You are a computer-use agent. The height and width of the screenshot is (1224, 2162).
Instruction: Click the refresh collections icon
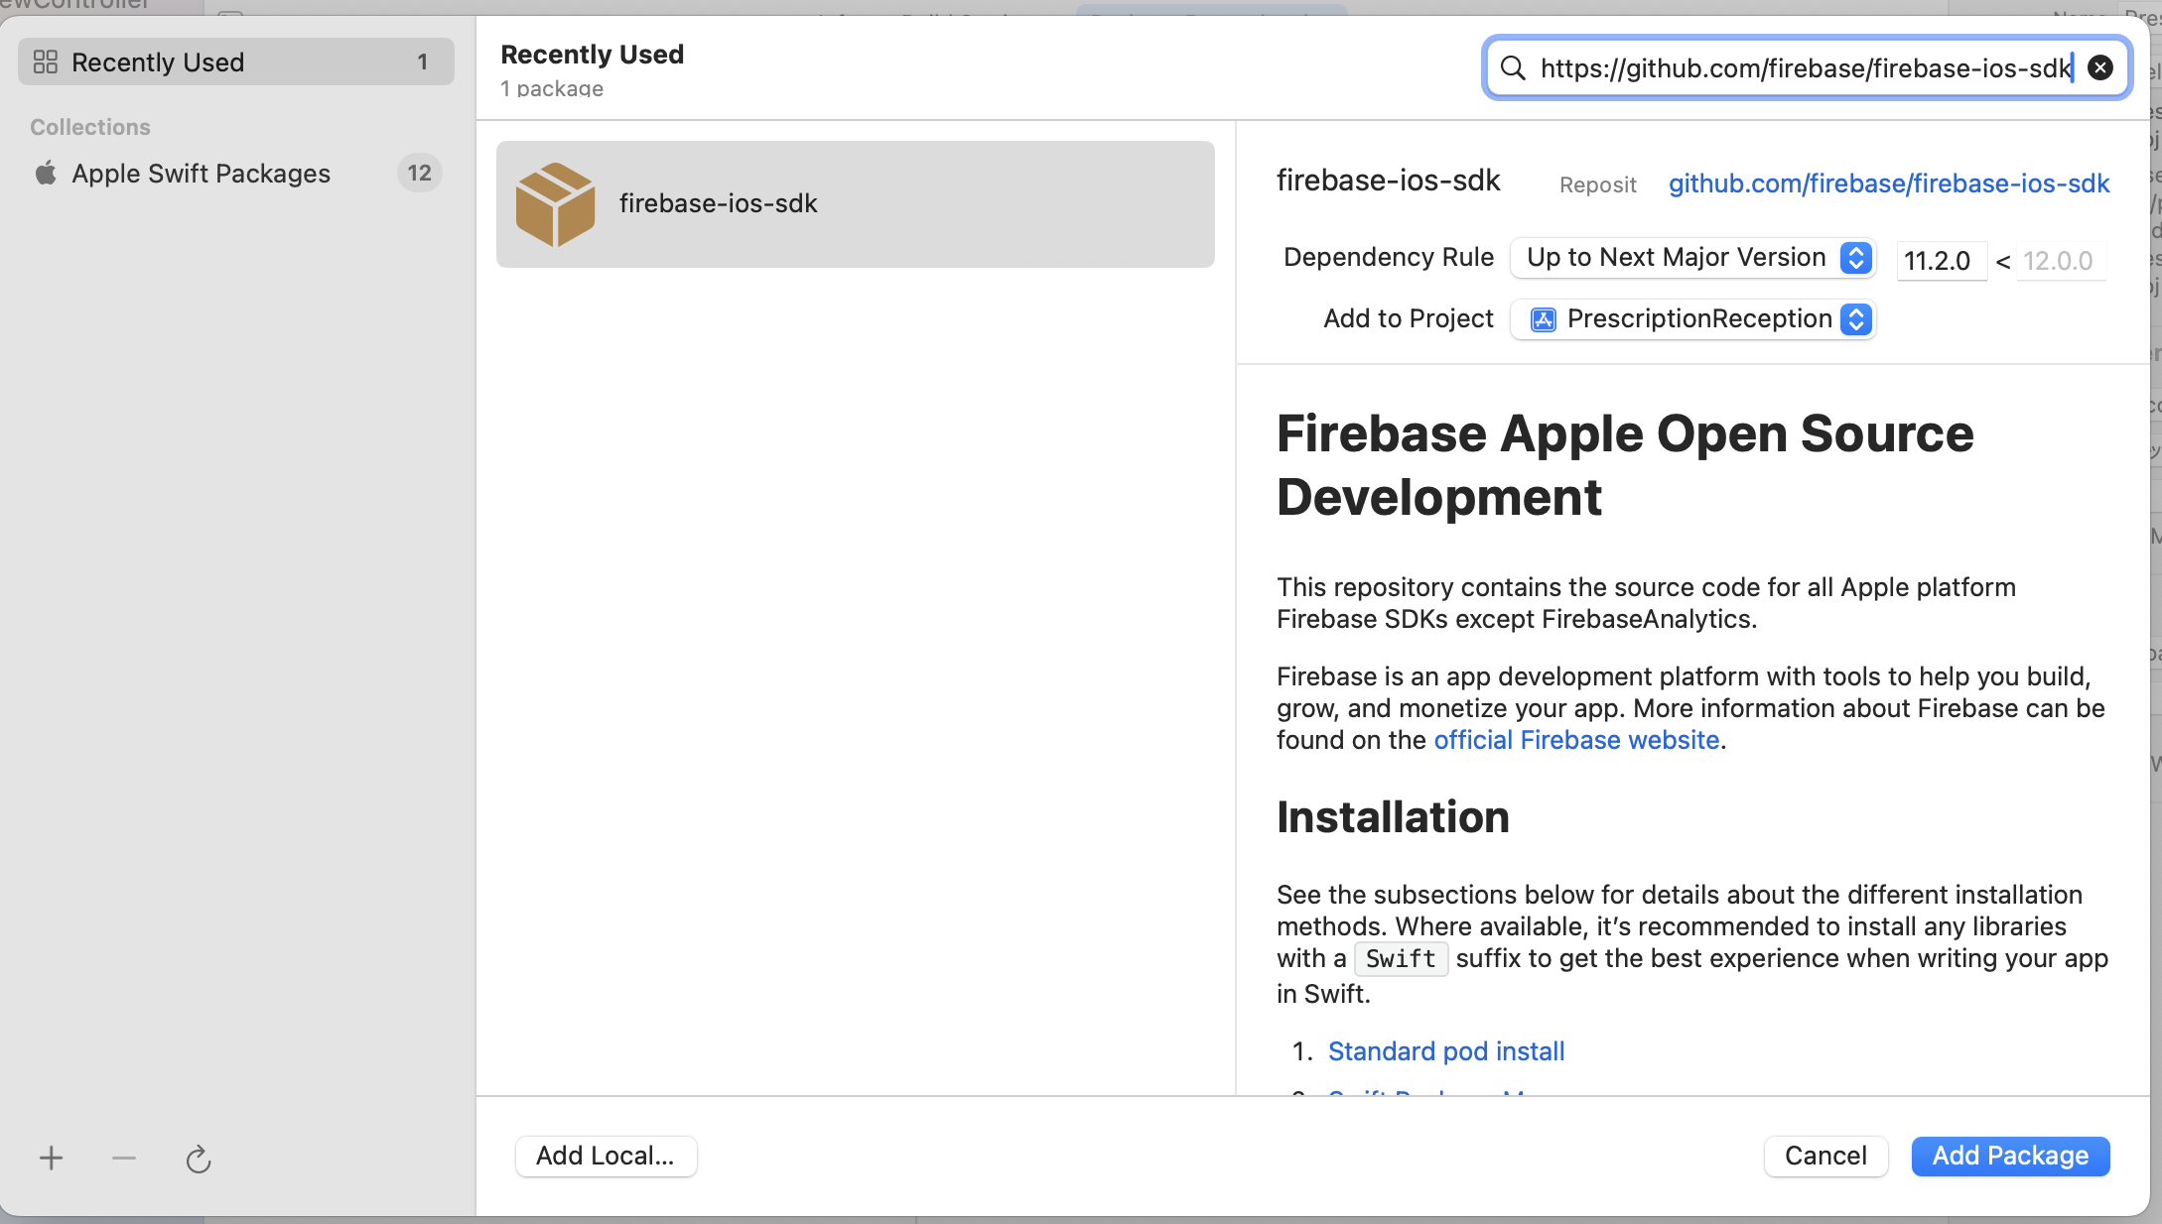199,1159
